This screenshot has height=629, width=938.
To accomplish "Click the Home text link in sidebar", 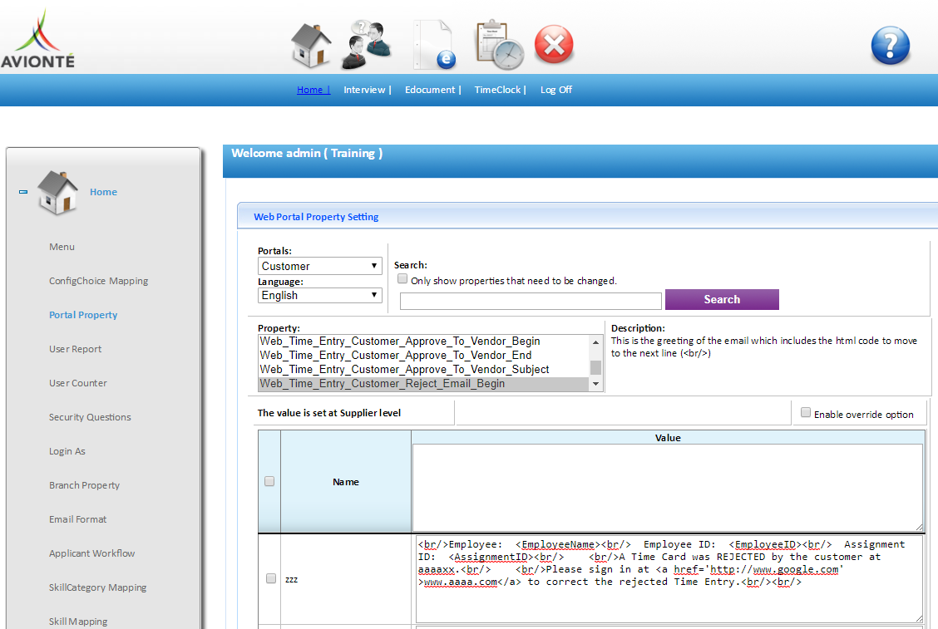I will point(103,192).
